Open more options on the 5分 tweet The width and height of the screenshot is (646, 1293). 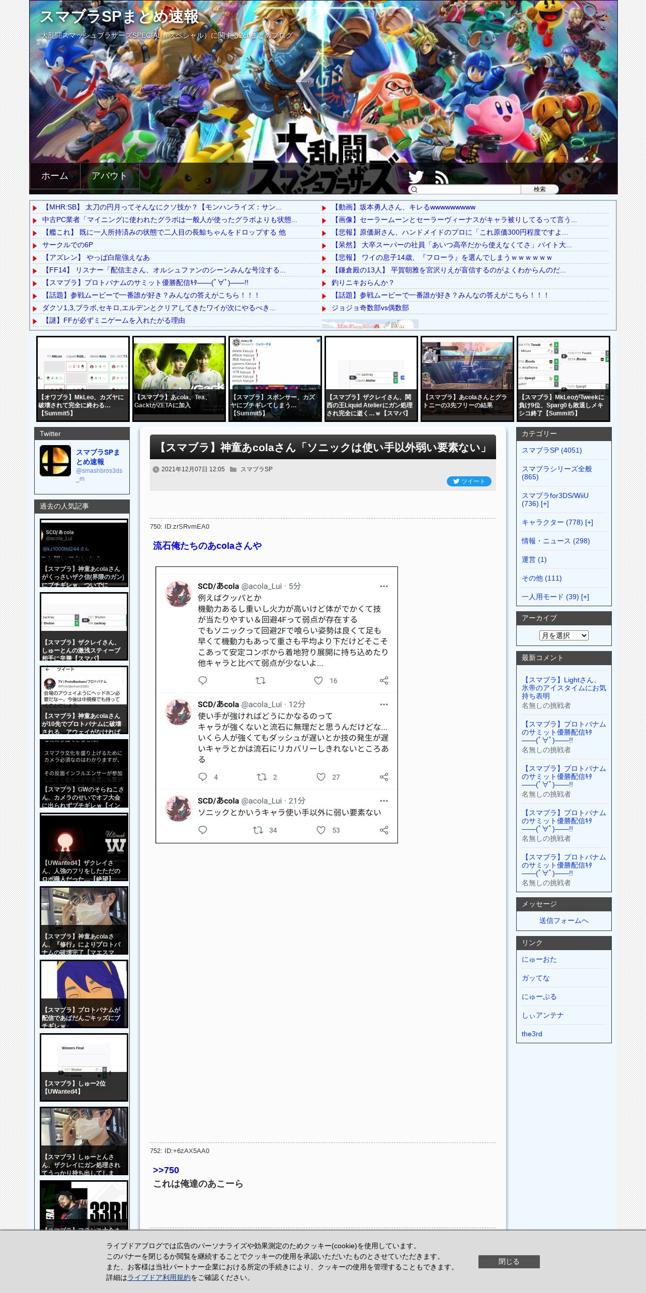384,586
